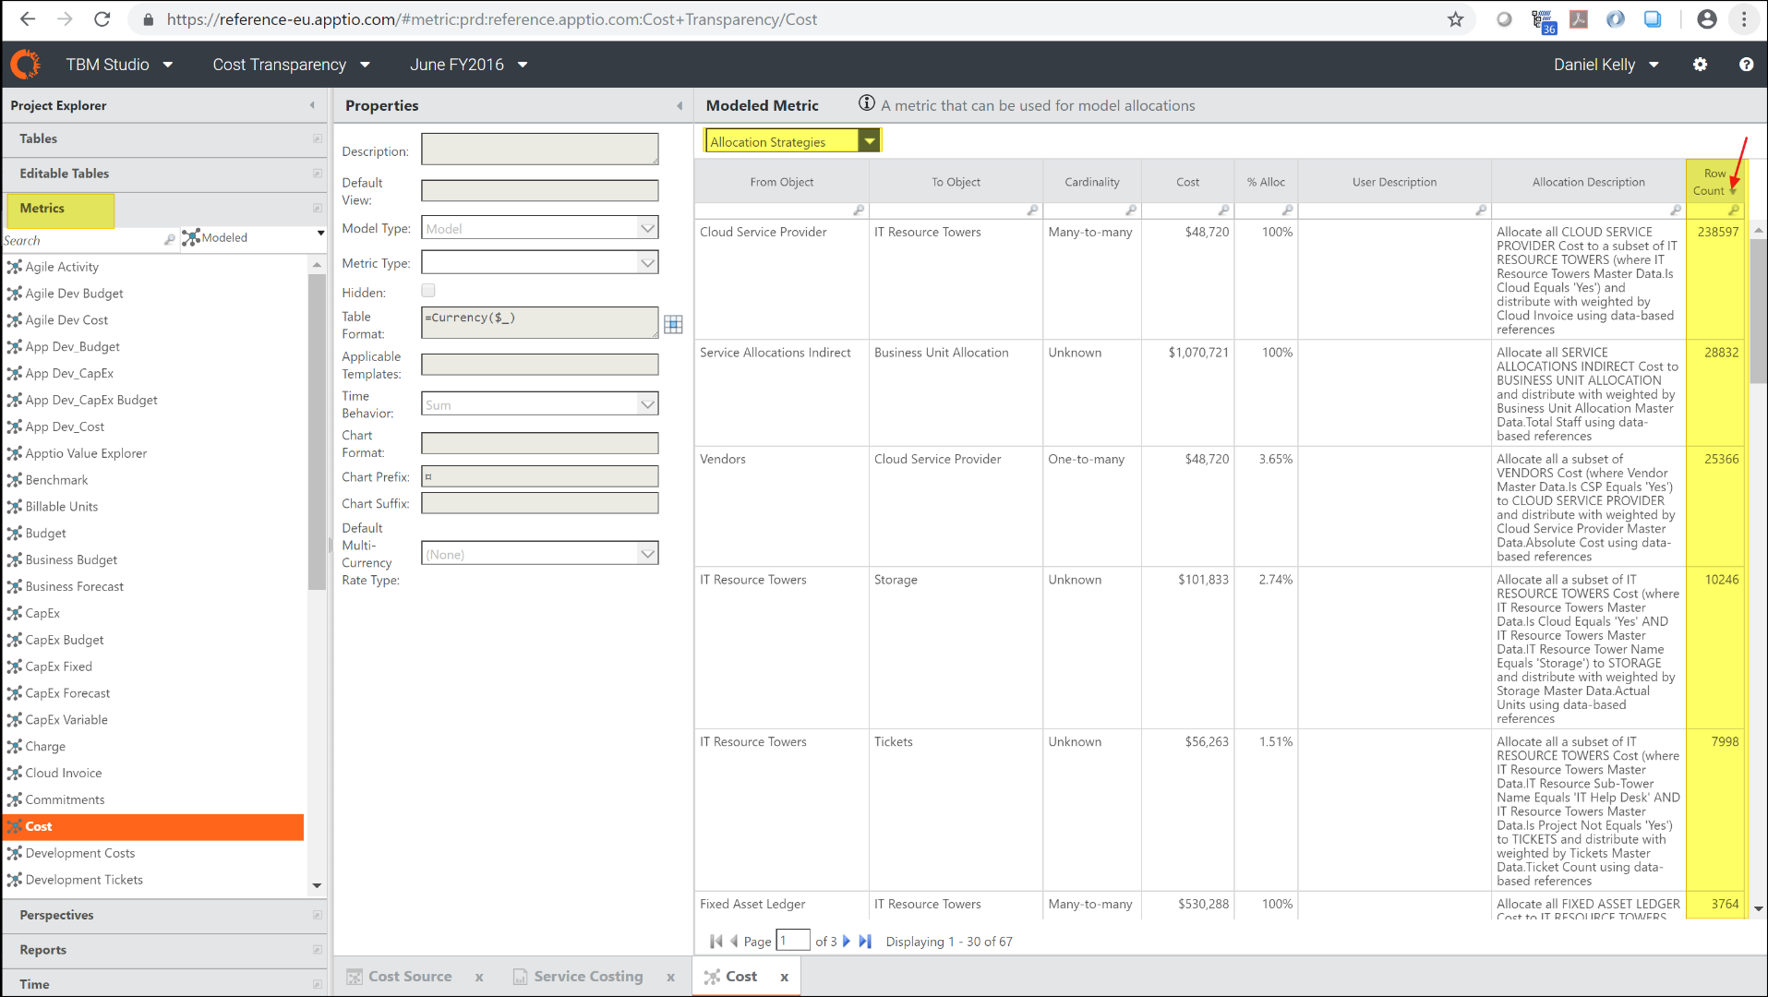Click the Adobe PDF extension icon
The height and width of the screenshot is (997, 1768).
pyautogui.click(x=1579, y=19)
